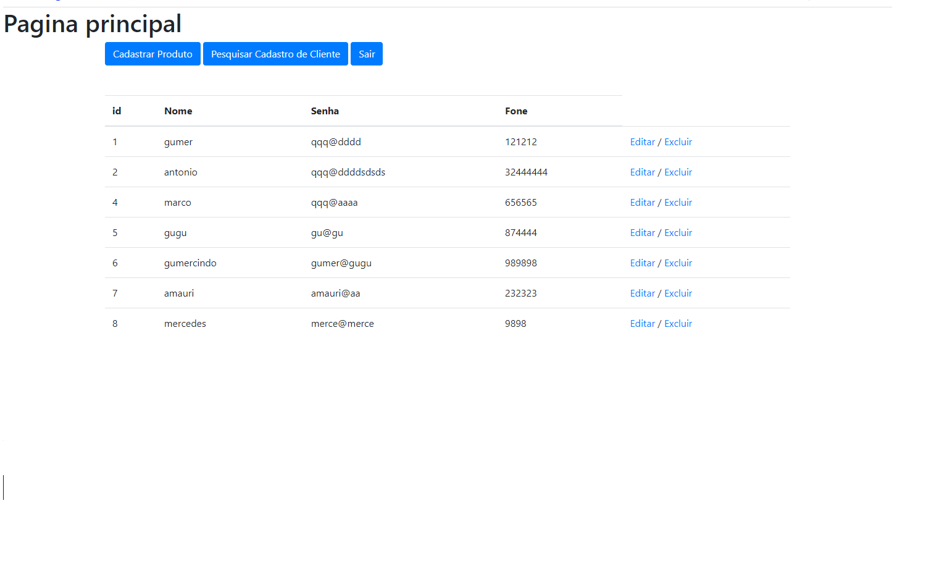This screenshot has height=587, width=926.
Task: Click Excluir for amauri
Action: 678,293
